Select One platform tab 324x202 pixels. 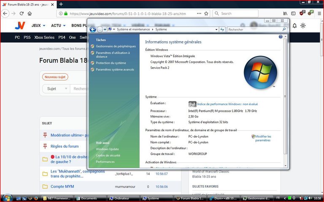(72, 37)
